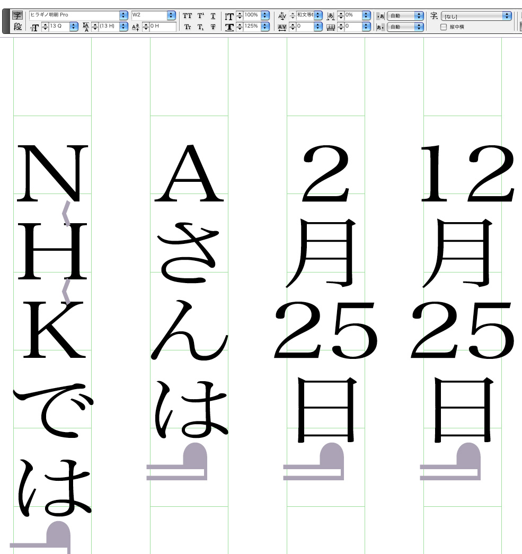This screenshot has height=554, width=522.
Task: Click the grid character spacing icon
Action: tap(331, 27)
